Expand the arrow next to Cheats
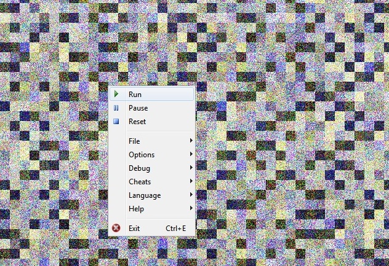The image size is (389, 266). point(191,181)
